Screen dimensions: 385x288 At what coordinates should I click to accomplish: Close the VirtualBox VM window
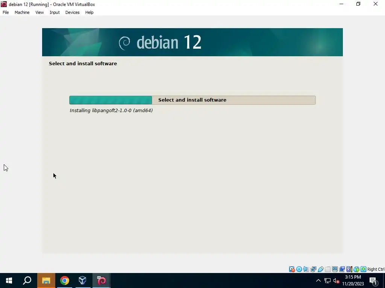coord(376,4)
